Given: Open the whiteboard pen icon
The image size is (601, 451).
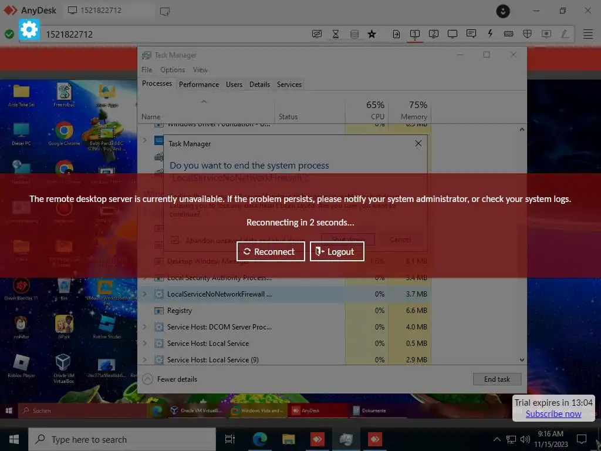Looking at the screenshot, I should (x=565, y=34).
